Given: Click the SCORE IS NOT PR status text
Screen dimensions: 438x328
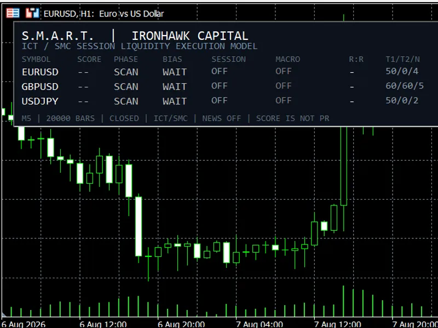Looking at the screenshot, I should click(x=293, y=118).
